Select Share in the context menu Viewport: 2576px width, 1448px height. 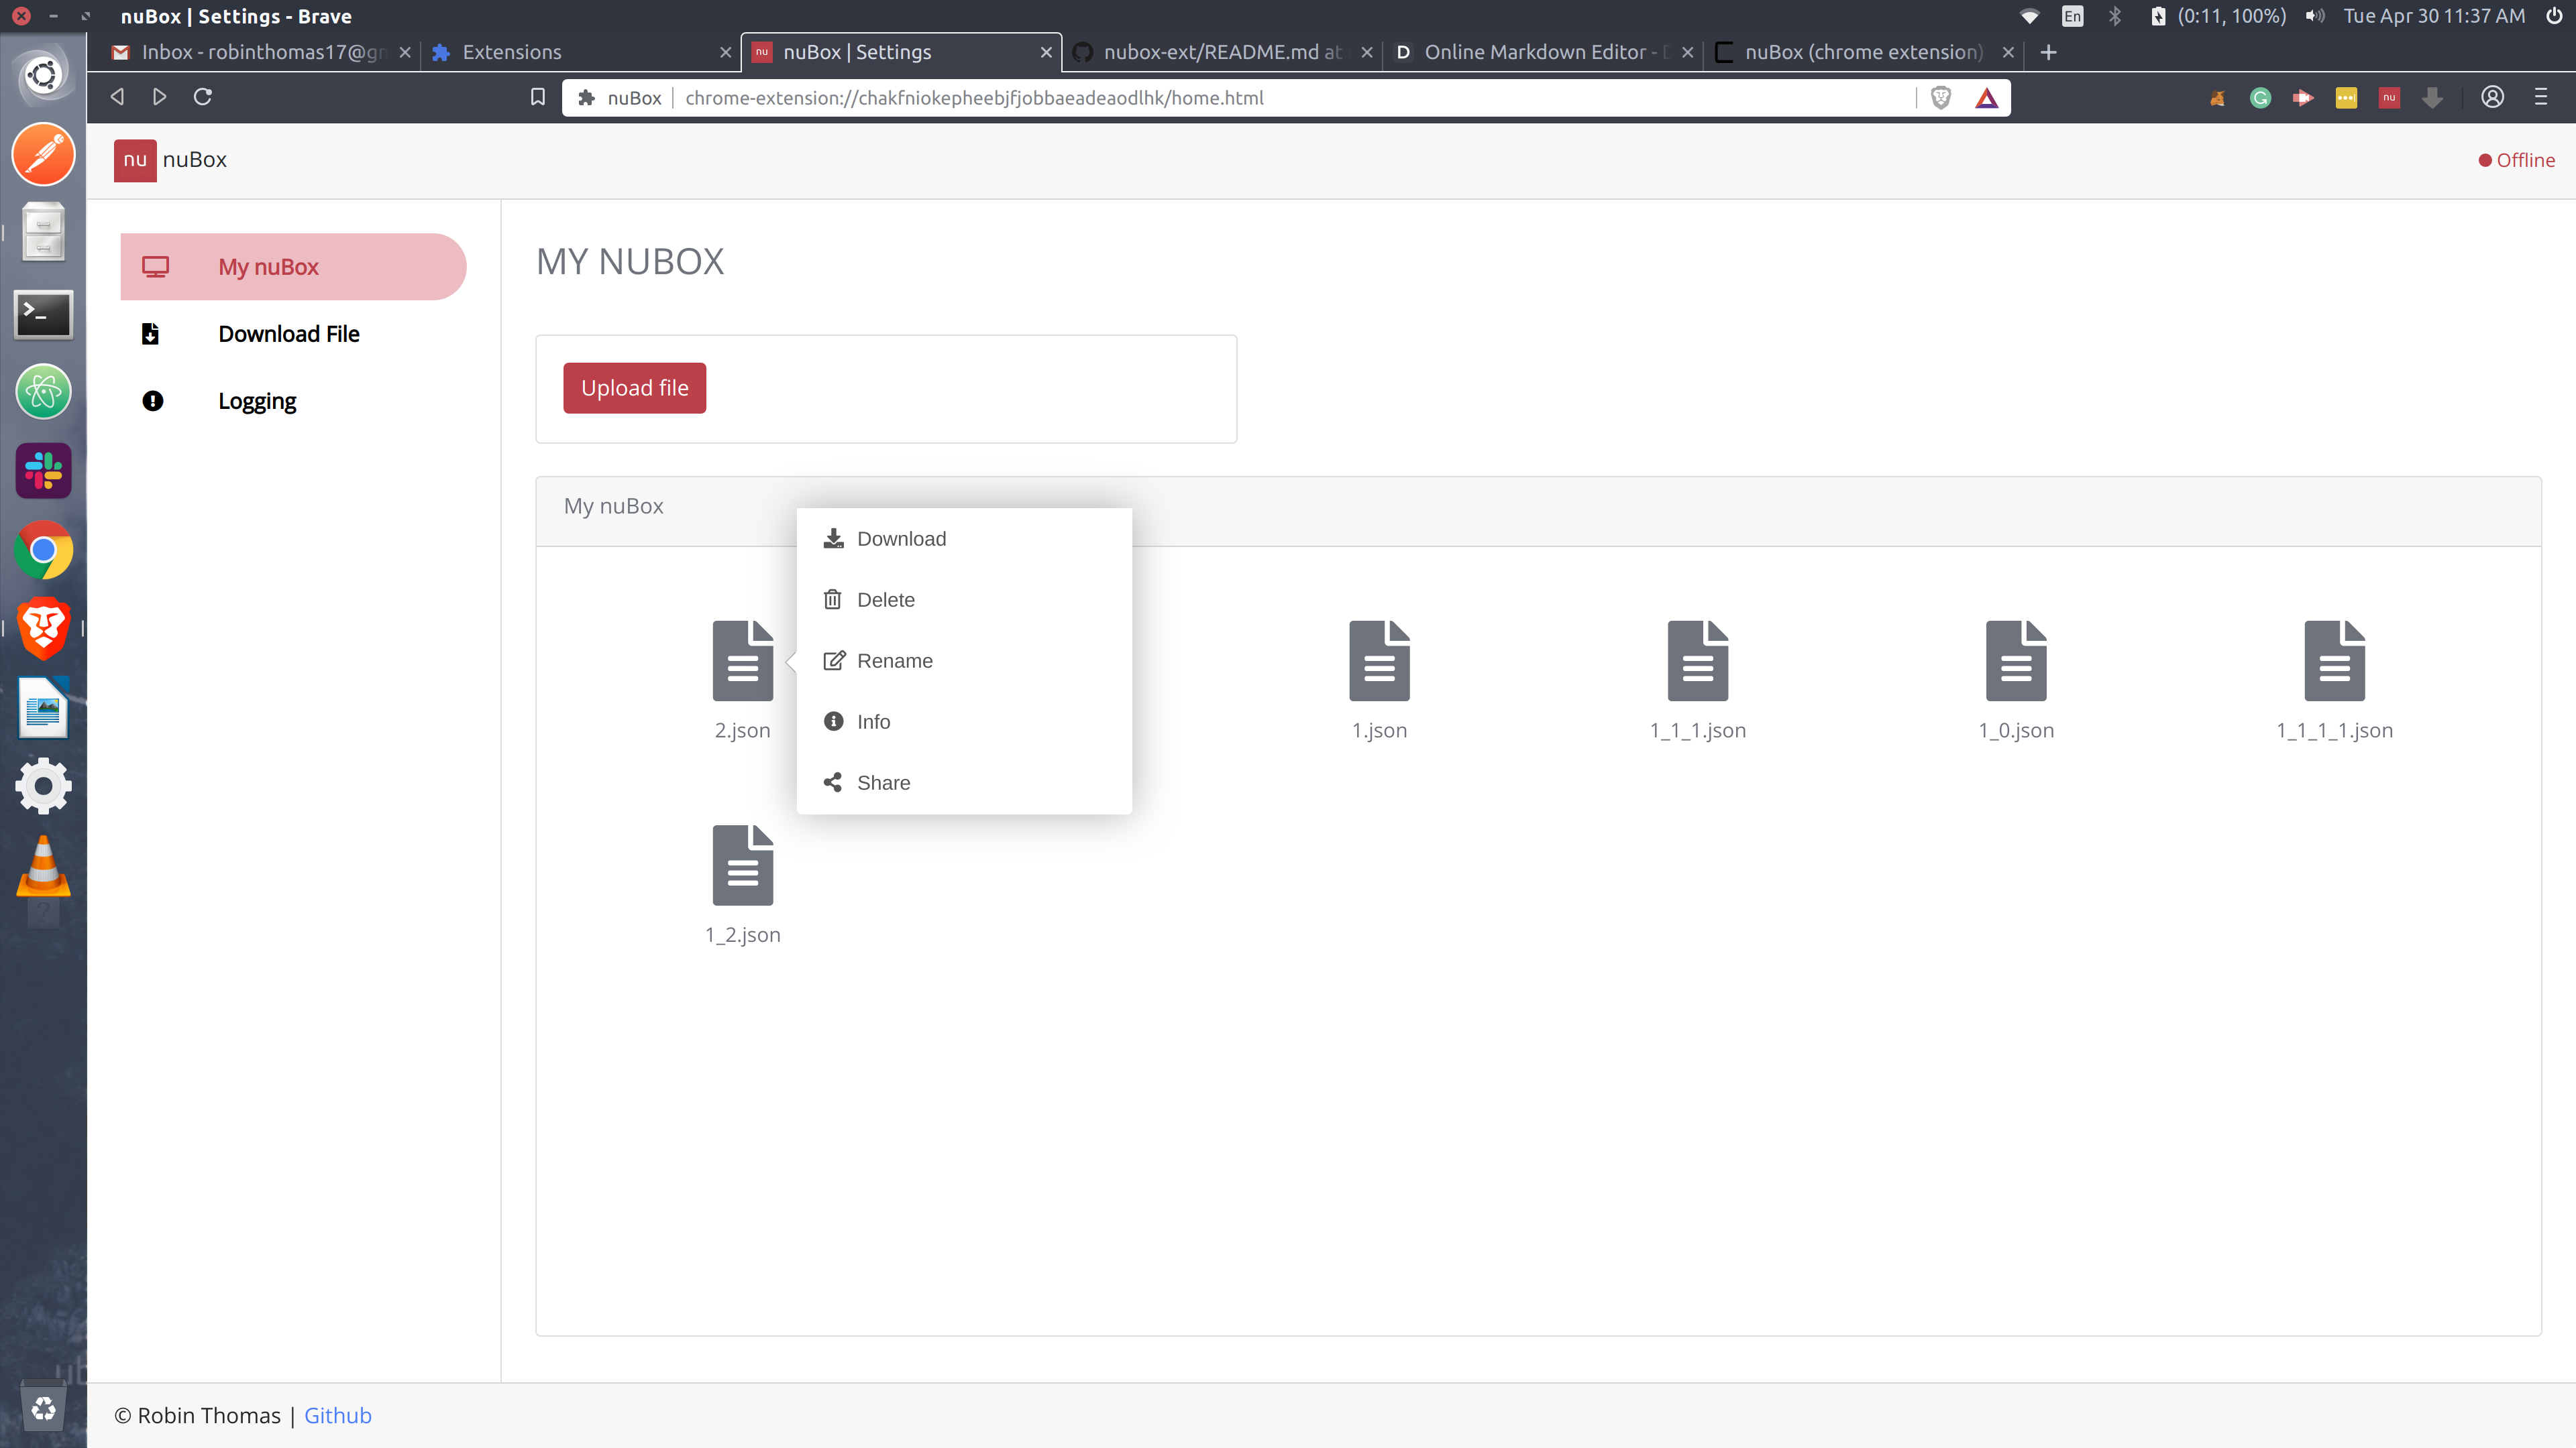tap(882, 782)
